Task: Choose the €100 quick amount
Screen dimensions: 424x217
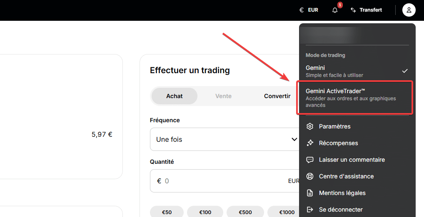Action: click(205, 212)
